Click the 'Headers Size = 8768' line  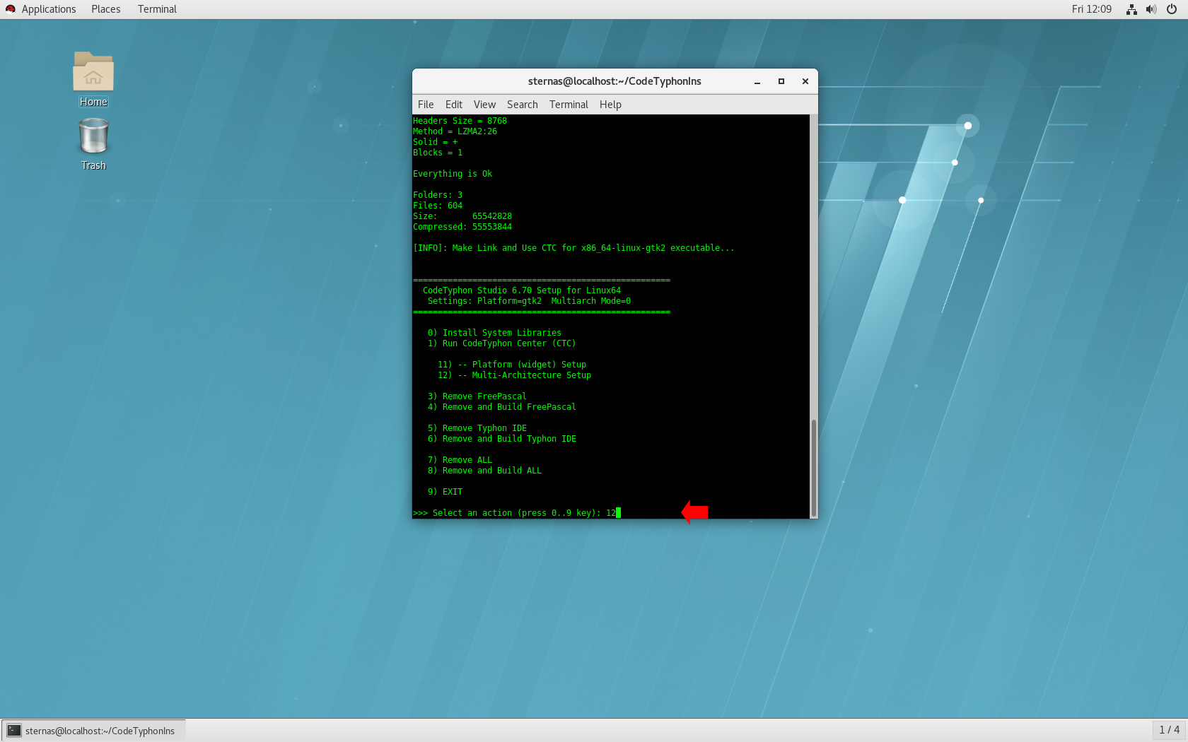click(x=460, y=121)
